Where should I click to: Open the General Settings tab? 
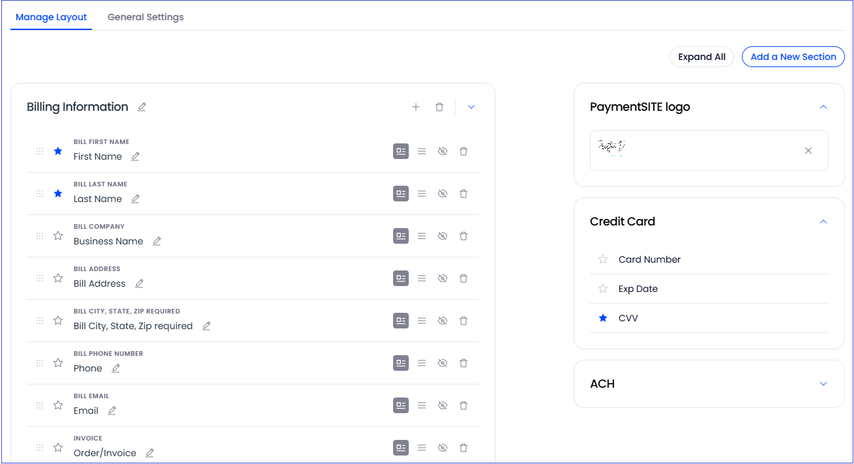point(145,17)
